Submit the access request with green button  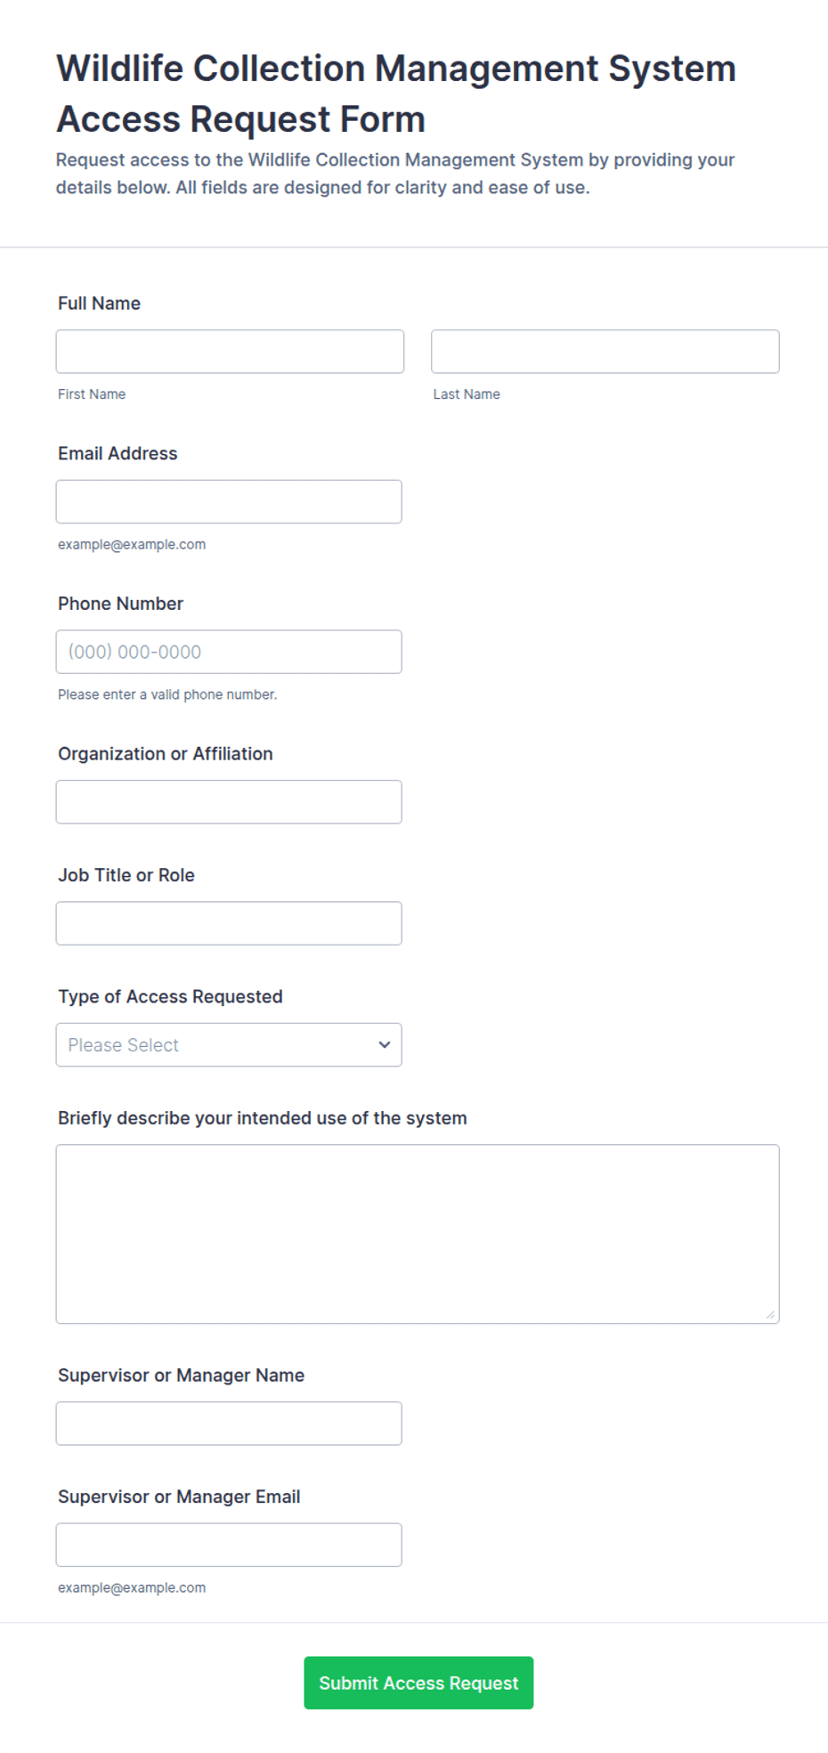tap(418, 1683)
